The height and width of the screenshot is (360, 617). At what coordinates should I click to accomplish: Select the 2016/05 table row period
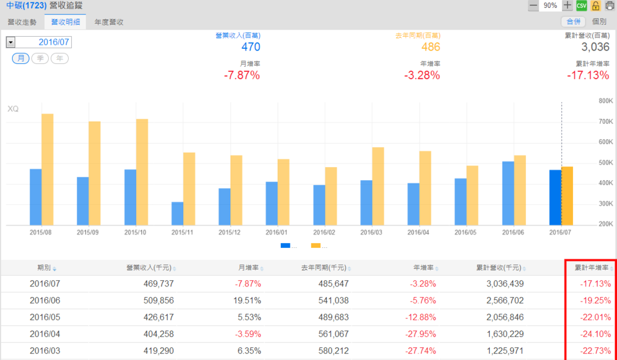coord(45,317)
